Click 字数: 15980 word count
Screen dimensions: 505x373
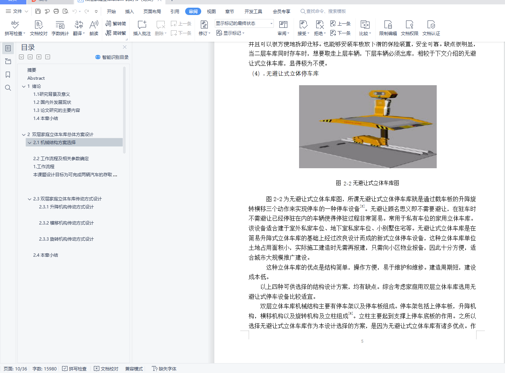coord(45,369)
